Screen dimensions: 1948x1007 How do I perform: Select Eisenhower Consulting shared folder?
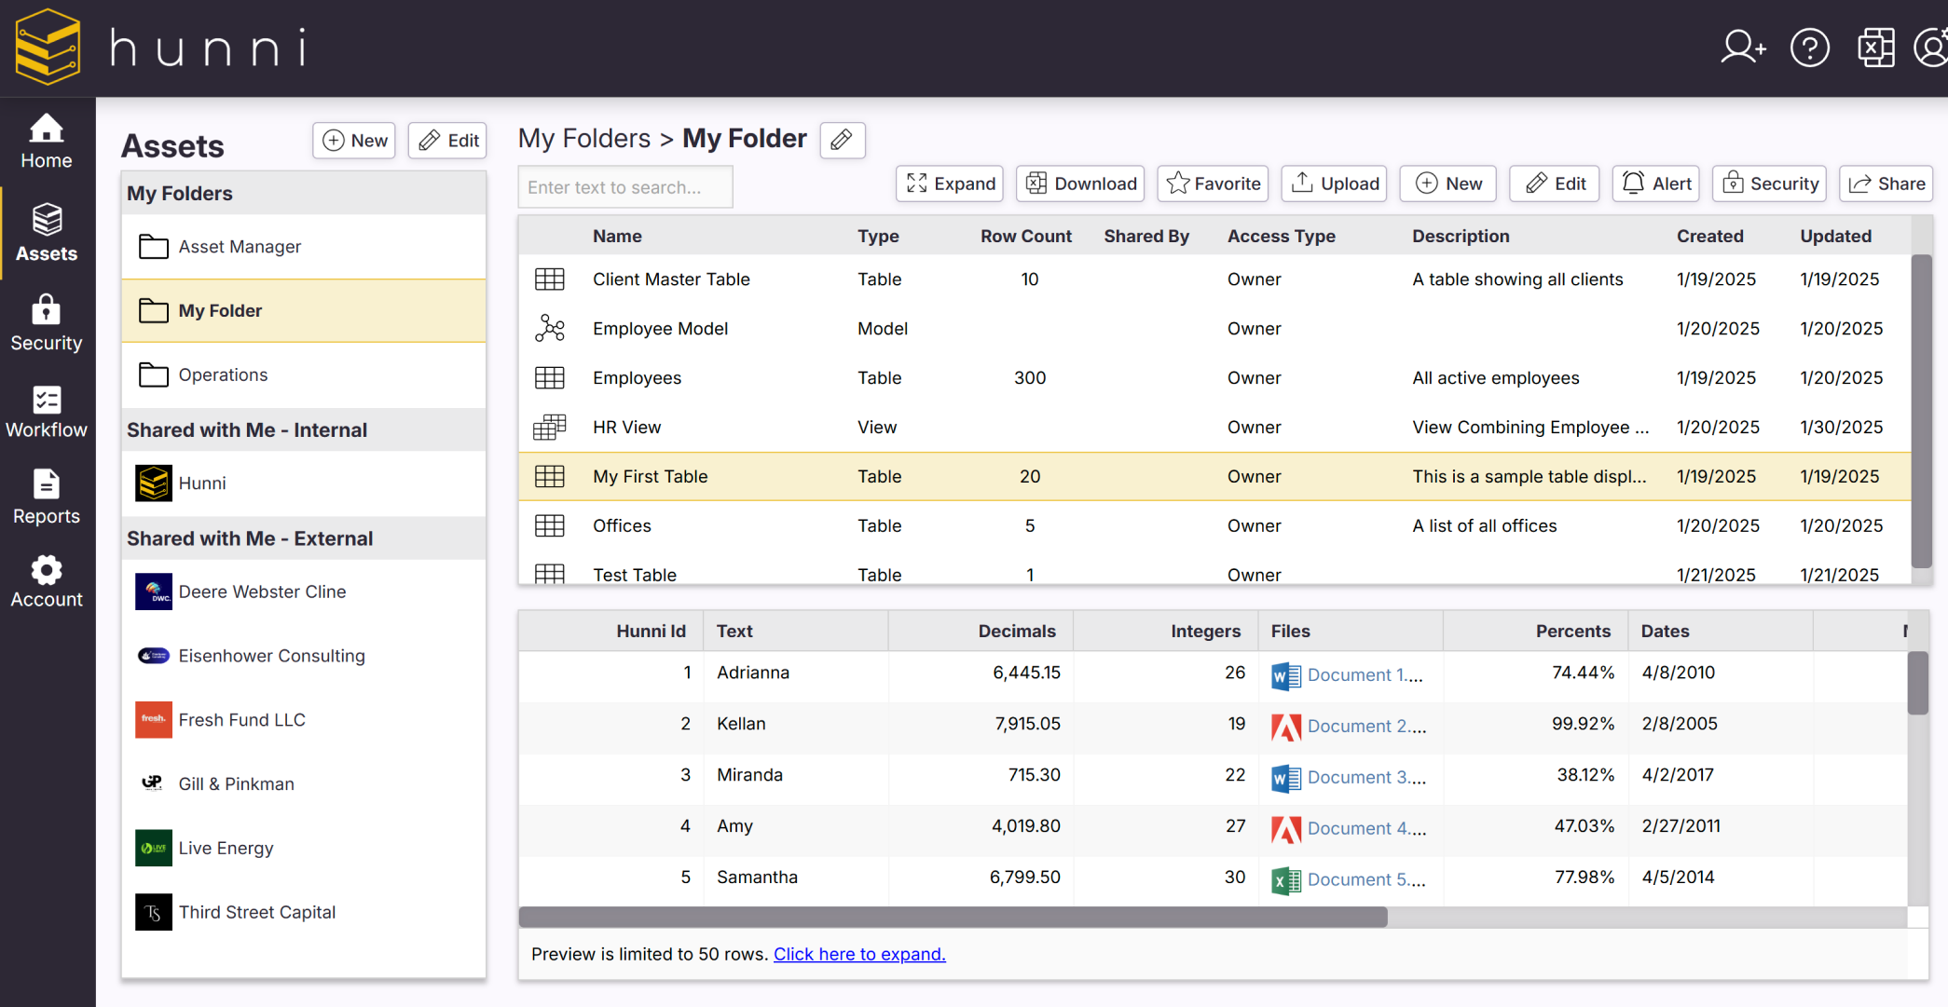pyautogui.click(x=271, y=656)
